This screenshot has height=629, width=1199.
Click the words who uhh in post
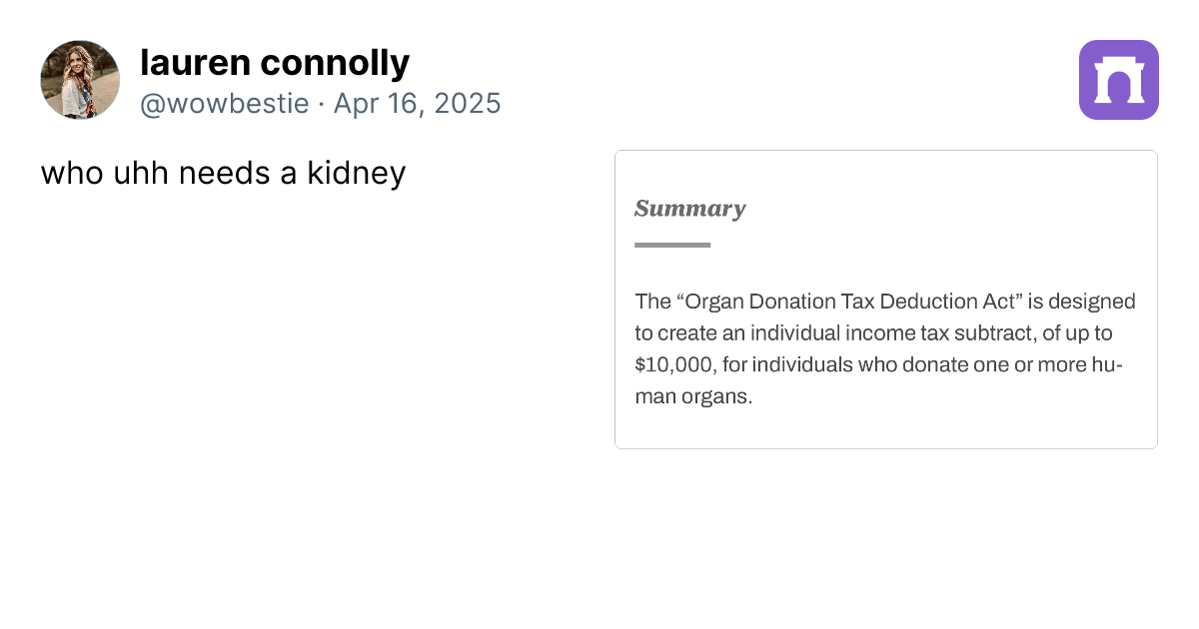104,174
